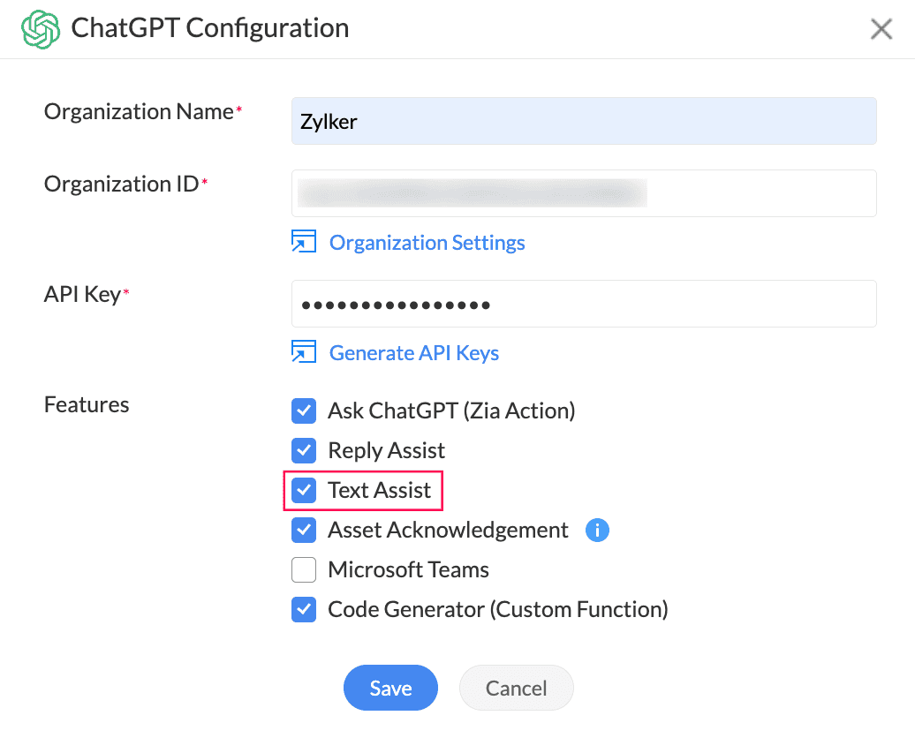Close the ChatGPT Configuration dialog
The image size is (915, 738).
tap(881, 29)
